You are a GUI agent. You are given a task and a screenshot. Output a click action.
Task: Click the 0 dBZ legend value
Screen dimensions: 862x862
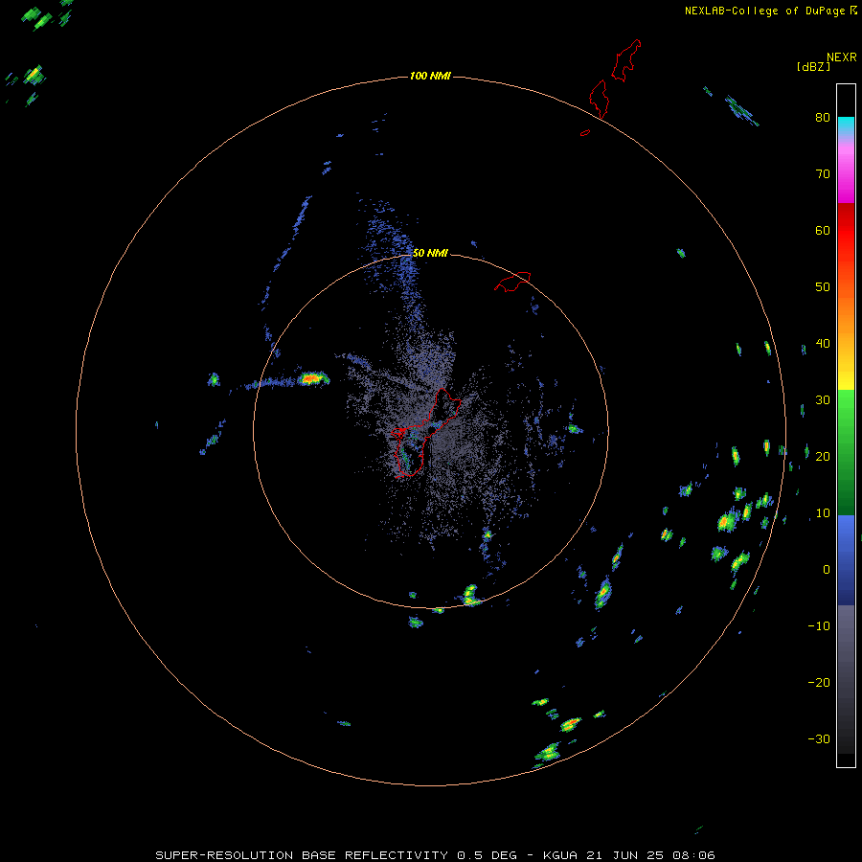(x=826, y=570)
